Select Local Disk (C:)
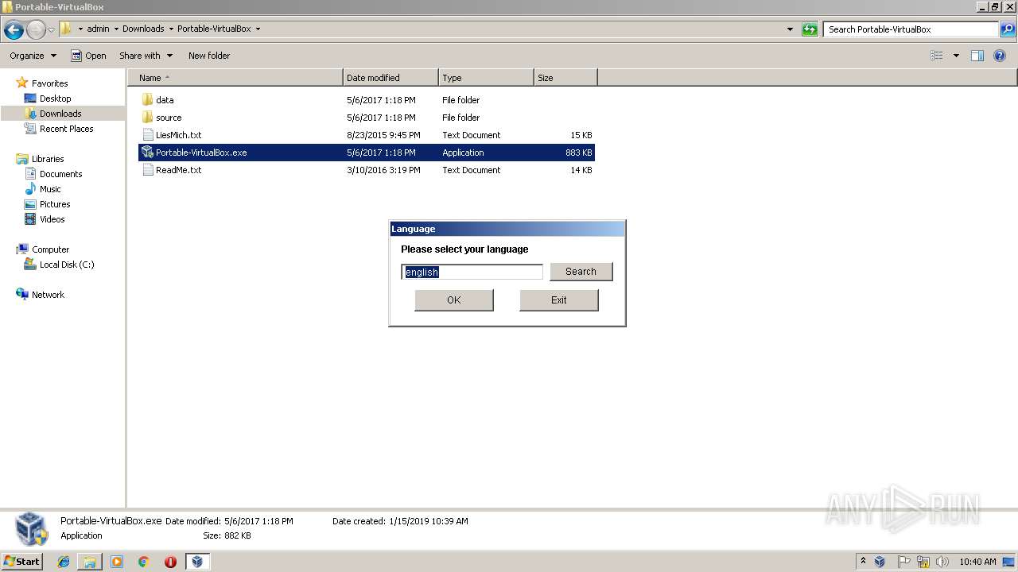This screenshot has width=1018, height=572. pos(67,265)
